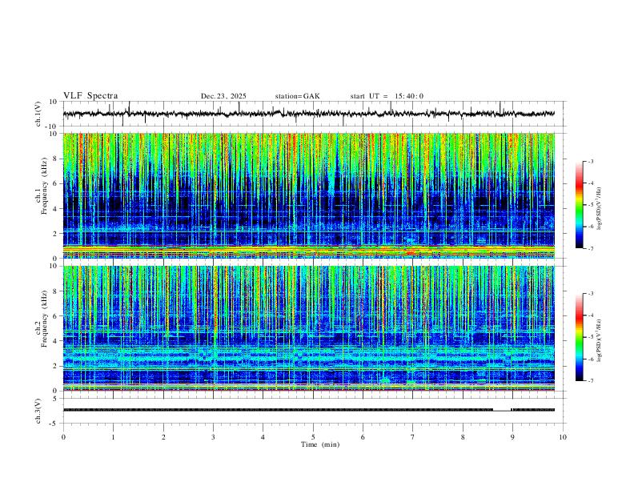
Task: Click the time axis tick label '7'
Action: pos(413,437)
